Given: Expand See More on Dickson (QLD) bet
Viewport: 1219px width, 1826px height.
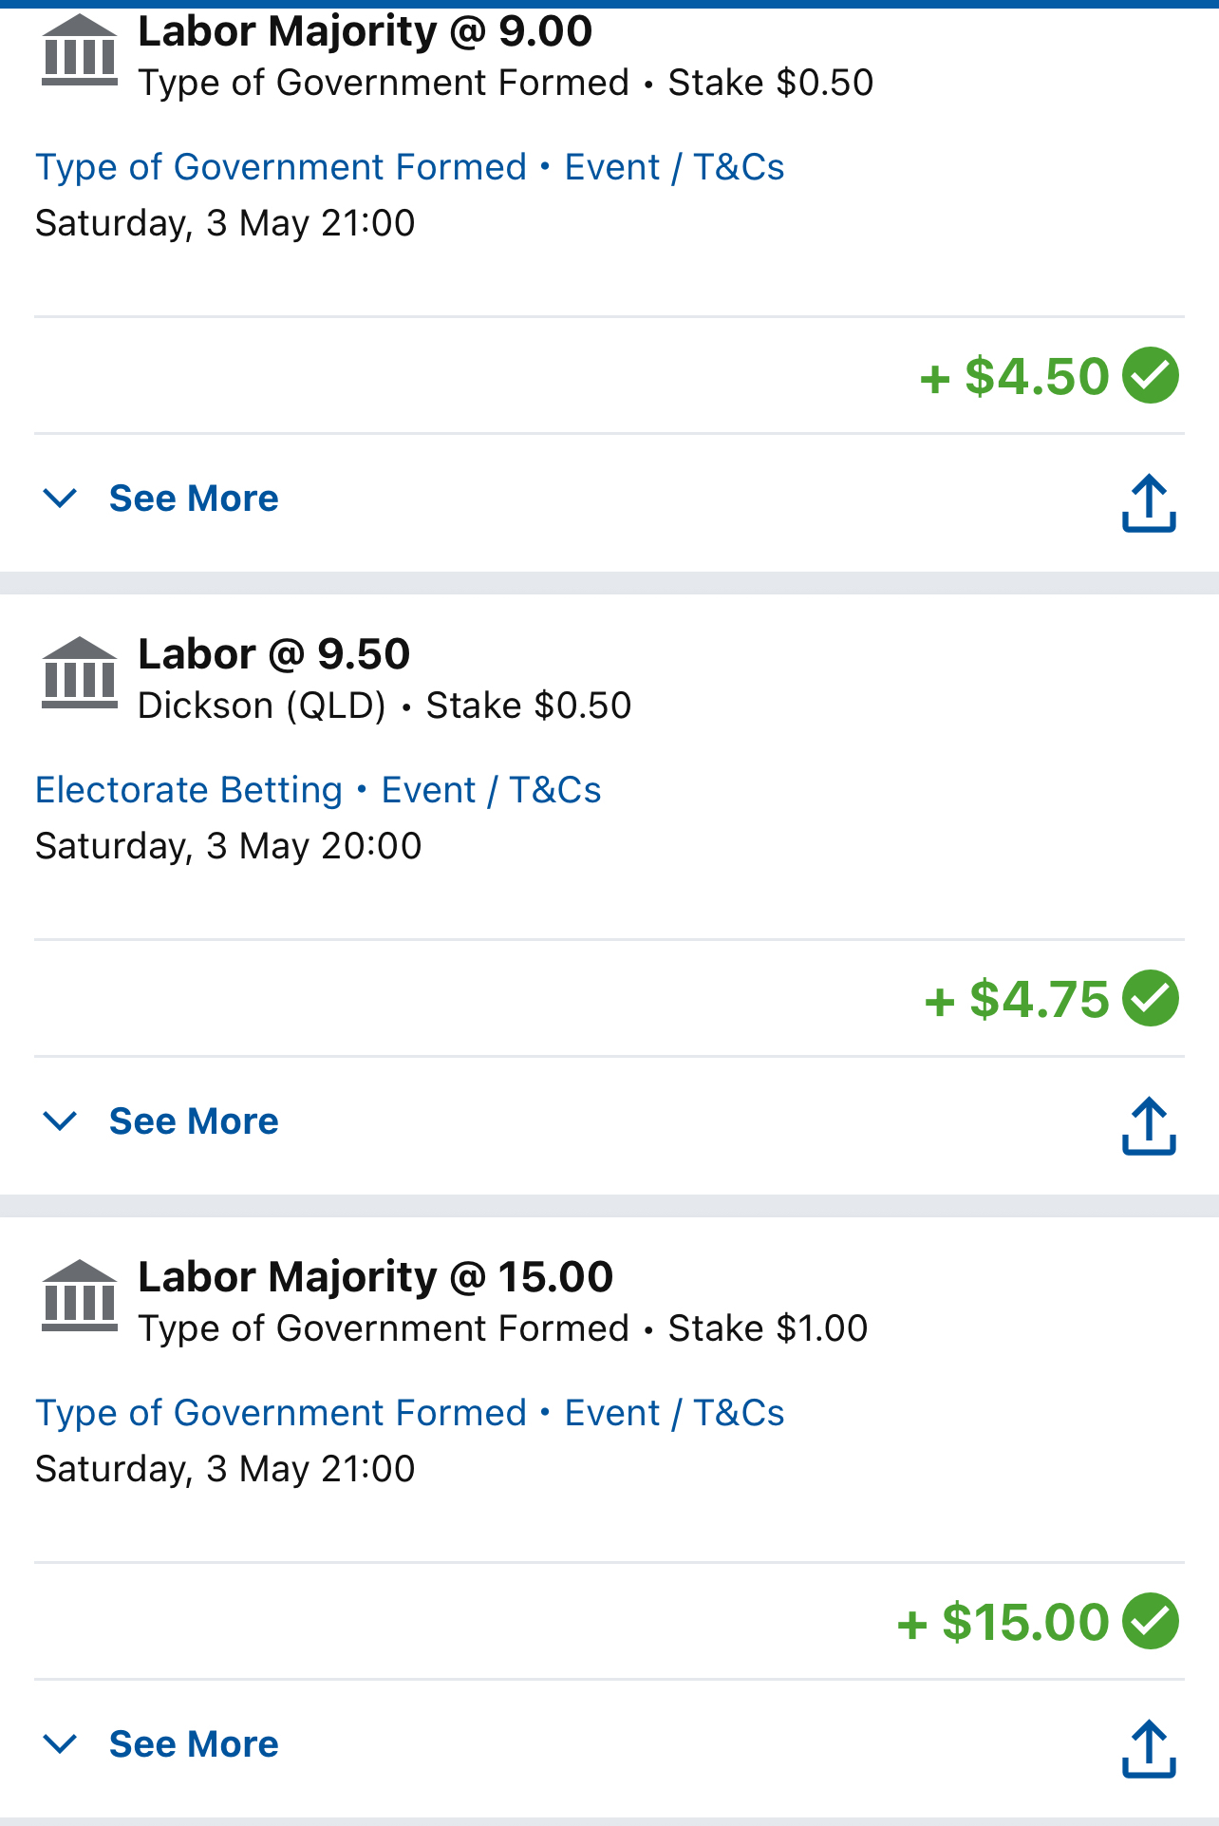Looking at the screenshot, I should click(x=193, y=1121).
